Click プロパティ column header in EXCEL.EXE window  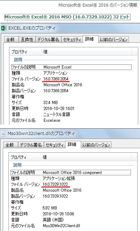coord(25,52)
